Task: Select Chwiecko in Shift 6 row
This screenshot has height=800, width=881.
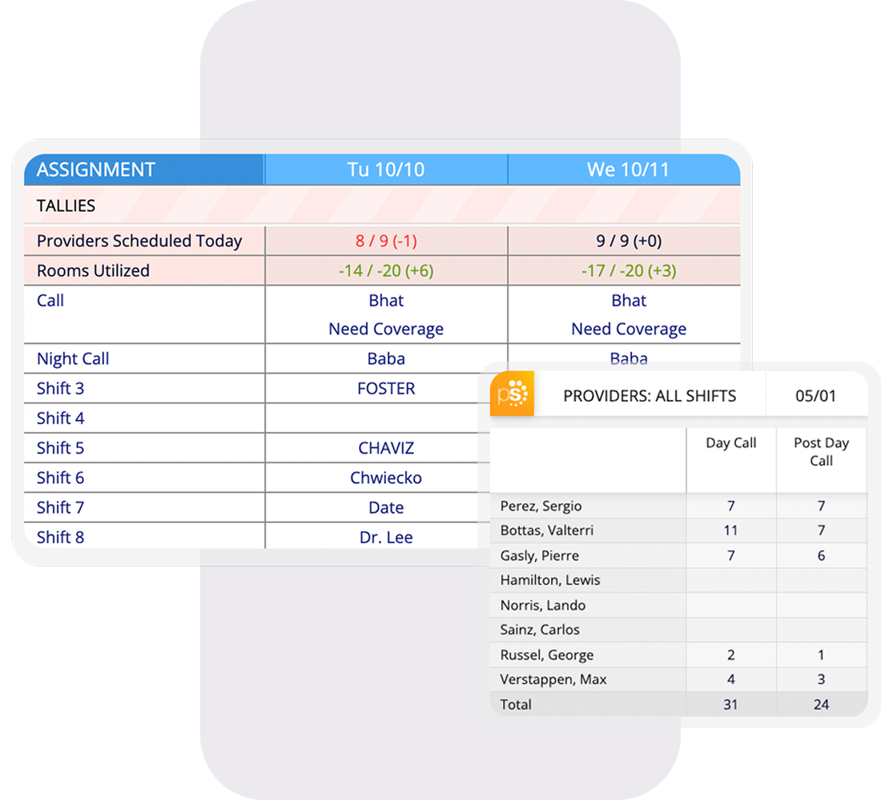Action: [x=386, y=478]
